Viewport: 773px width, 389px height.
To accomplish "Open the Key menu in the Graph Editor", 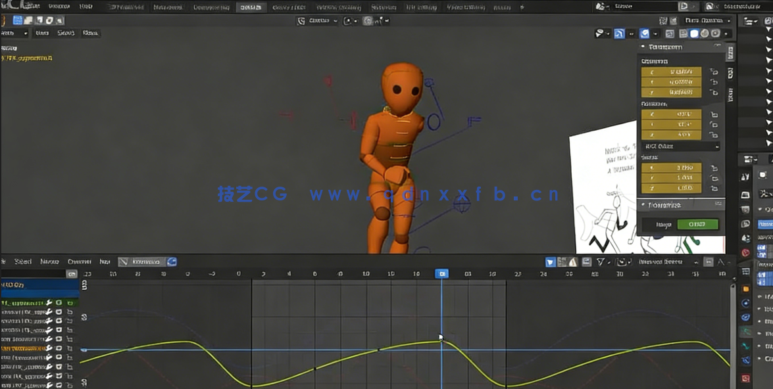I will point(105,262).
